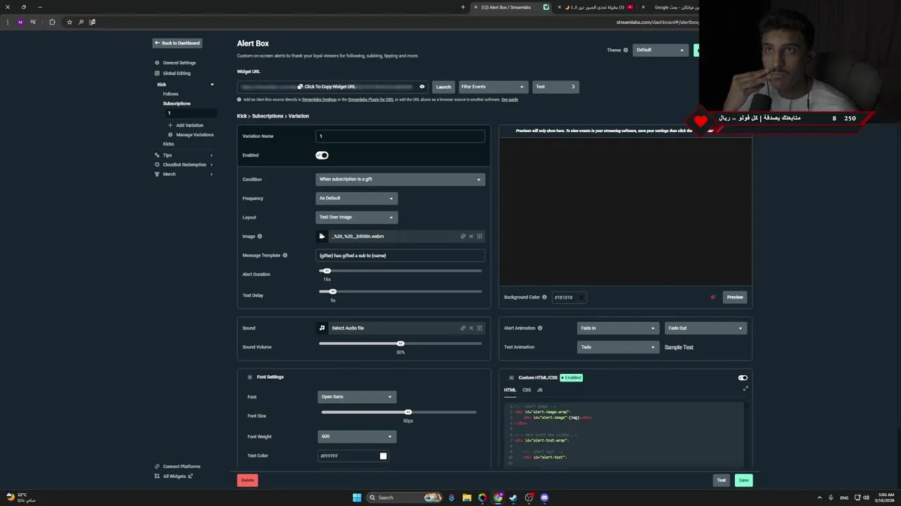This screenshot has width=901, height=506.
Task: Toggle the Custom HTML/CSS switch
Action: (743, 377)
